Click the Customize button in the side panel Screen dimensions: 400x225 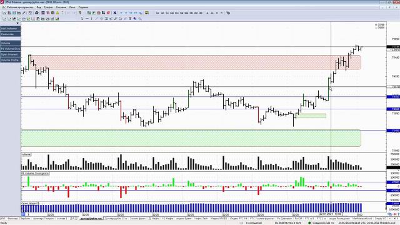point(10,34)
